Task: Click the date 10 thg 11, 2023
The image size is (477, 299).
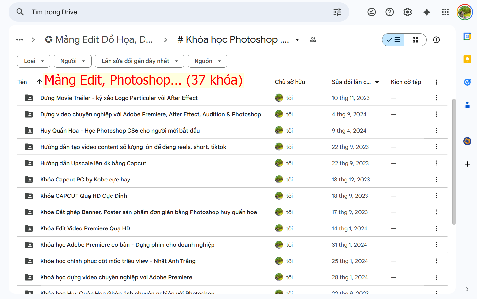Action: [351, 98]
